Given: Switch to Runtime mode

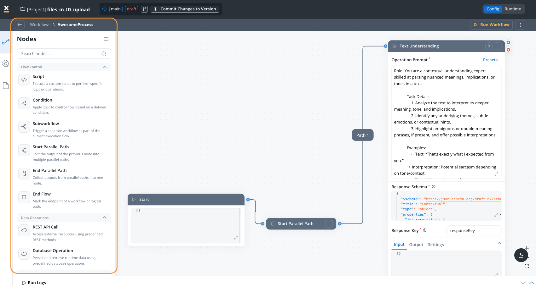Looking at the screenshot, I should tap(512, 9).
